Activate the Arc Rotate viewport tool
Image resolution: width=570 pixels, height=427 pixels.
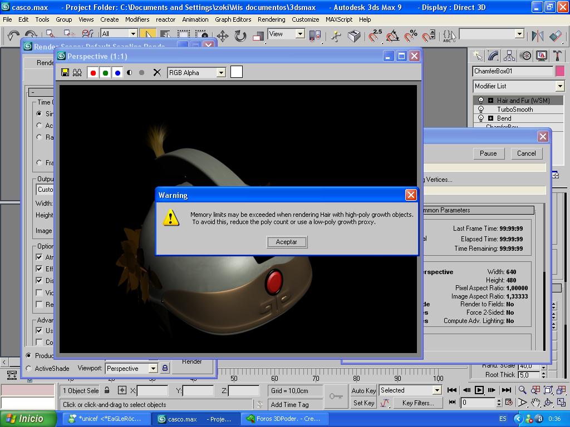(548, 403)
